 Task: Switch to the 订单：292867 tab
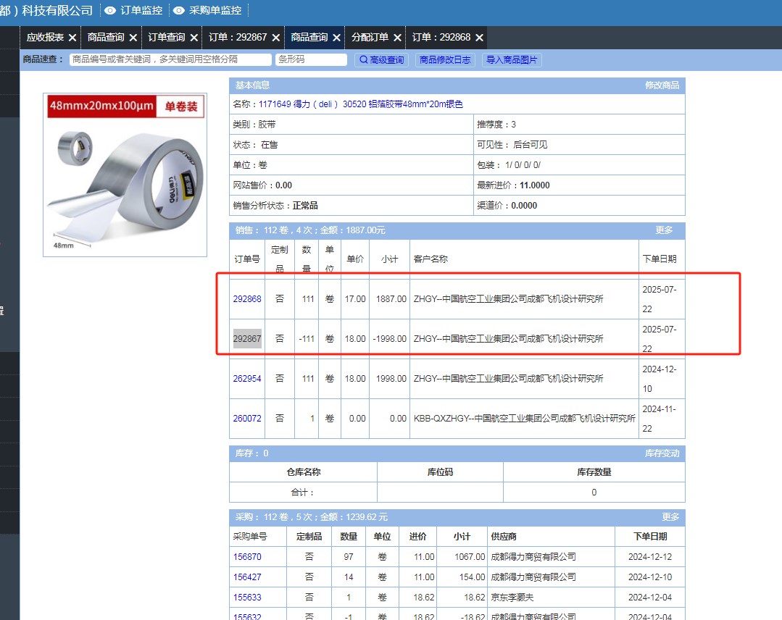coord(238,38)
